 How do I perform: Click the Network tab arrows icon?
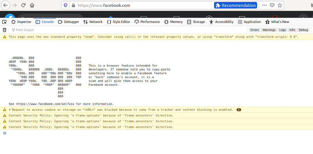tap(85, 22)
